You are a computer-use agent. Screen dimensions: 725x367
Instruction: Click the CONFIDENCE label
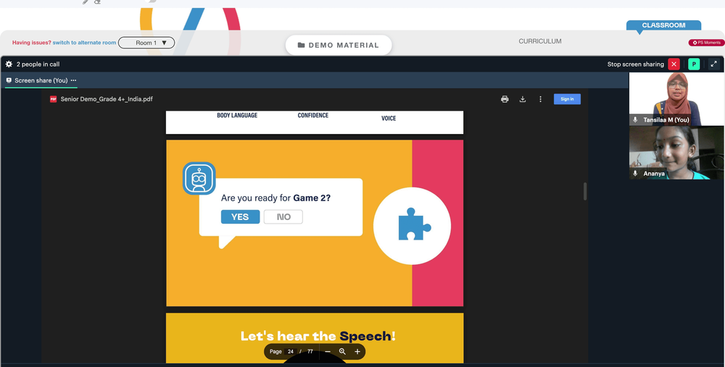point(313,115)
